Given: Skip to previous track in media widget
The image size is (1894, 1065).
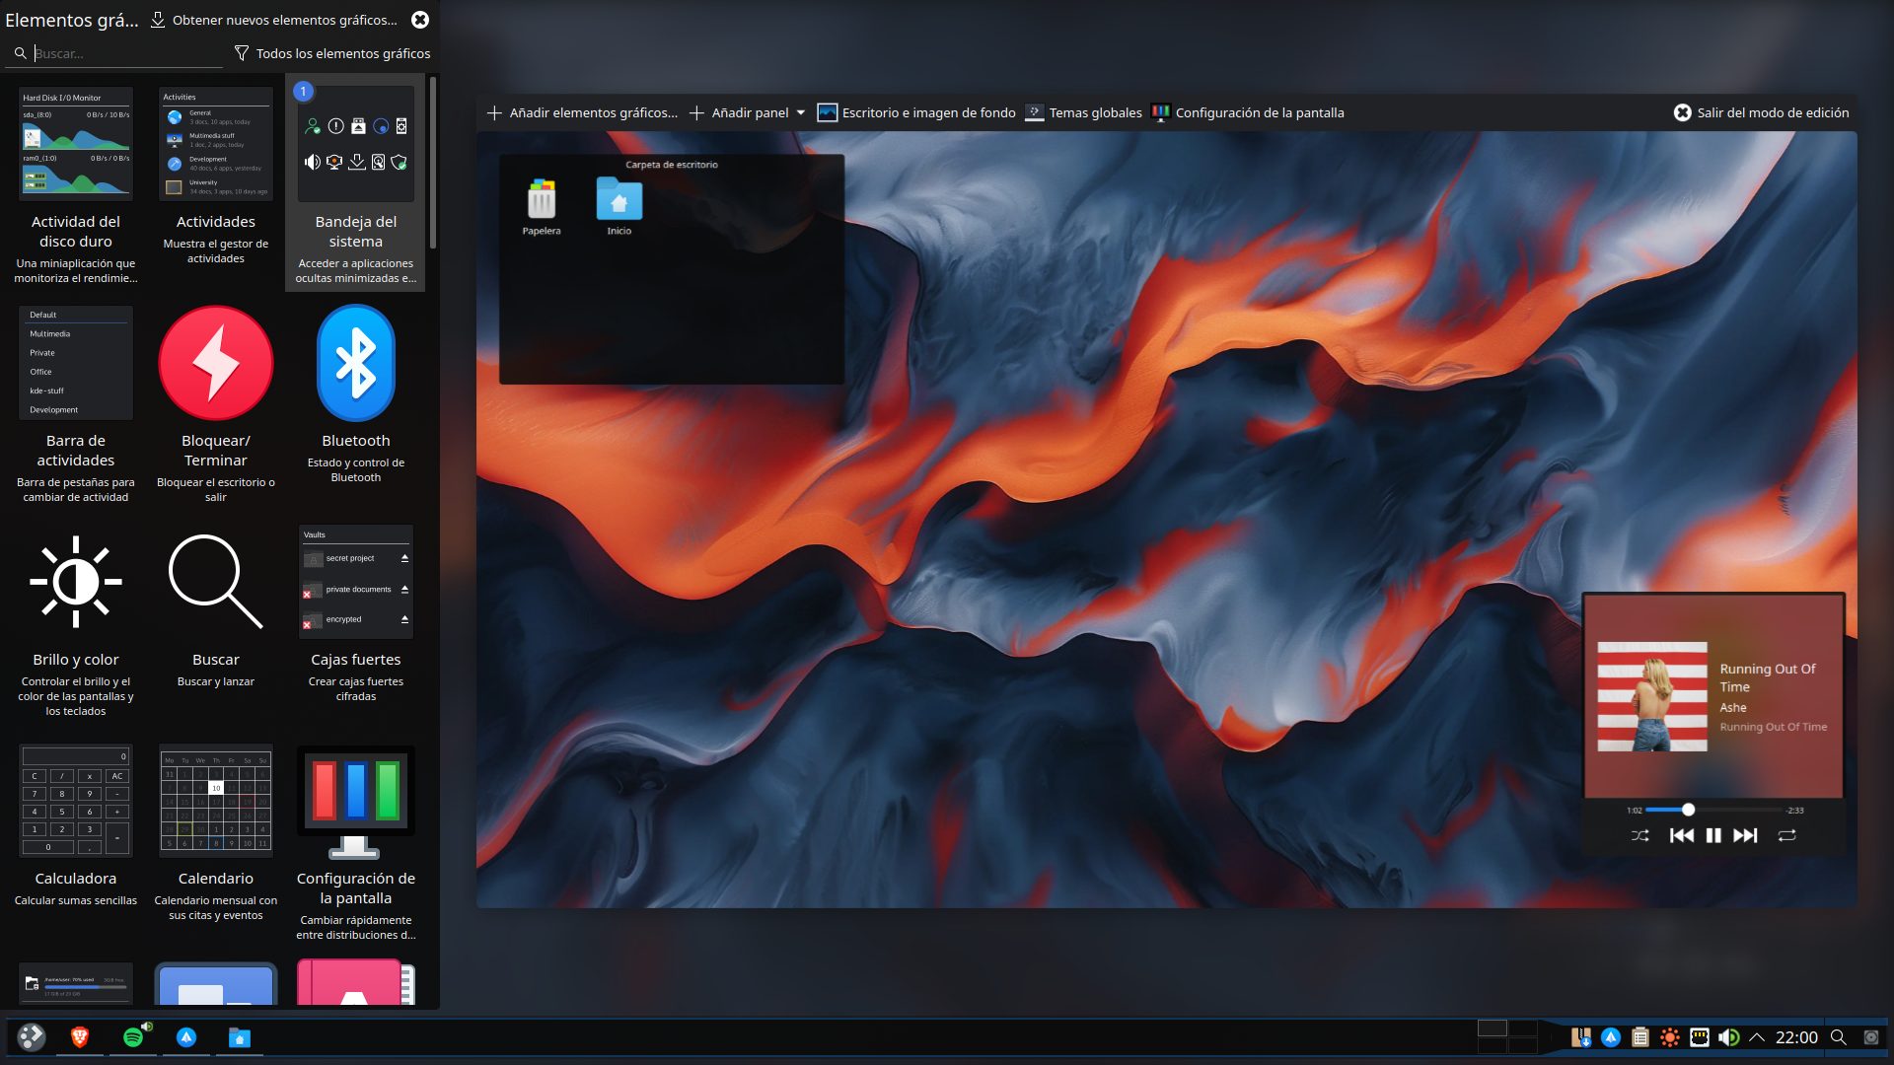Looking at the screenshot, I should [x=1682, y=836].
